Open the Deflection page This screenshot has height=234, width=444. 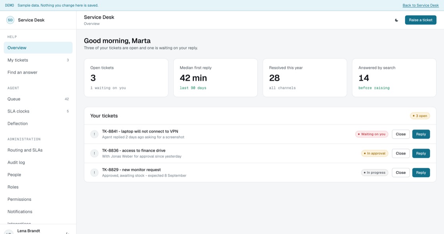(38, 124)
